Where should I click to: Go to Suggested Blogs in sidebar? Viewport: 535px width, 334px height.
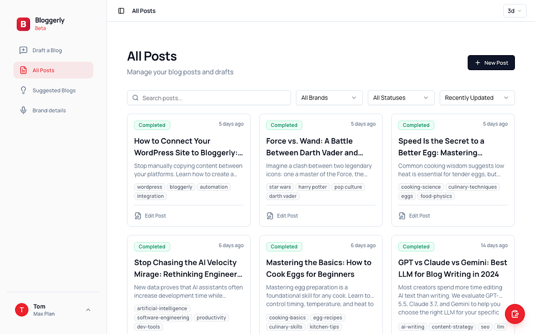(x=53, y=90)
